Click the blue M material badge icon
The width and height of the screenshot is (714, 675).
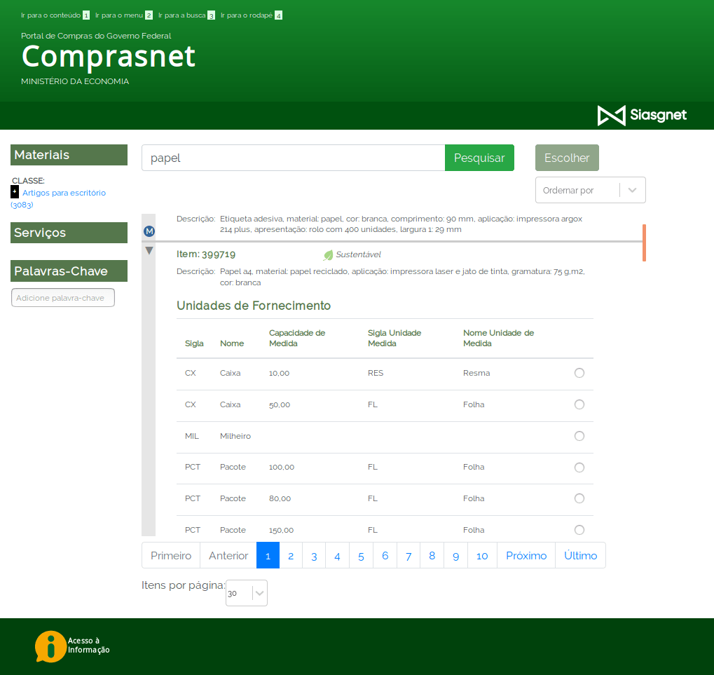(149, 231)
